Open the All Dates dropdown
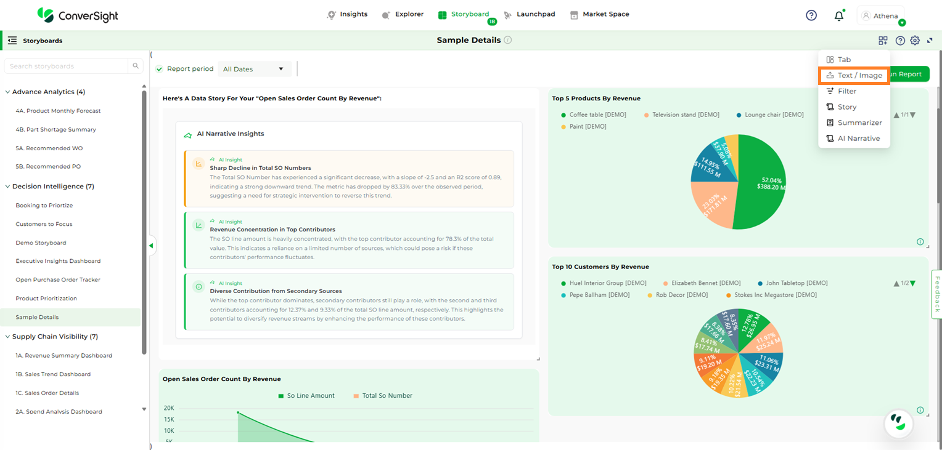The width and height of the screenshot is (942, 450). pos(254,69)
